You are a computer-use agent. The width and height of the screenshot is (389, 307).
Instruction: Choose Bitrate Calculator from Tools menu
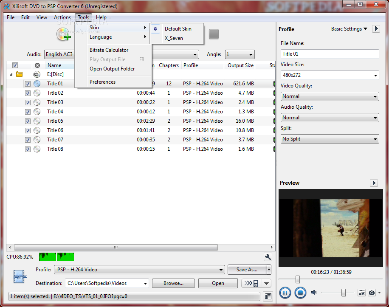click(x=113, y=50)
